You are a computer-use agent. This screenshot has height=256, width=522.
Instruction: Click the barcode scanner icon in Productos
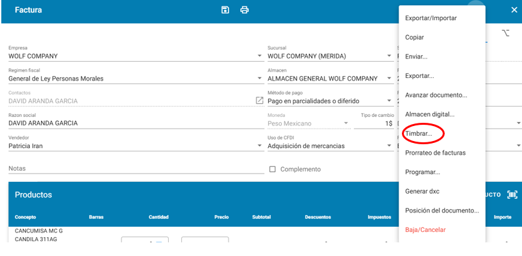512,195
